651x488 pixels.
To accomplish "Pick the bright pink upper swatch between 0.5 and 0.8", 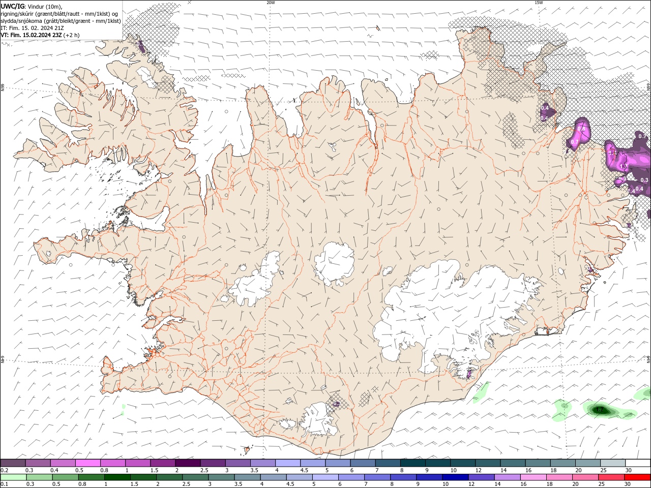I will 88,463.
